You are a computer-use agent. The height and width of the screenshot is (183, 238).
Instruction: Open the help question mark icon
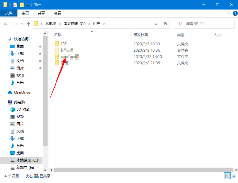point(234,13)
